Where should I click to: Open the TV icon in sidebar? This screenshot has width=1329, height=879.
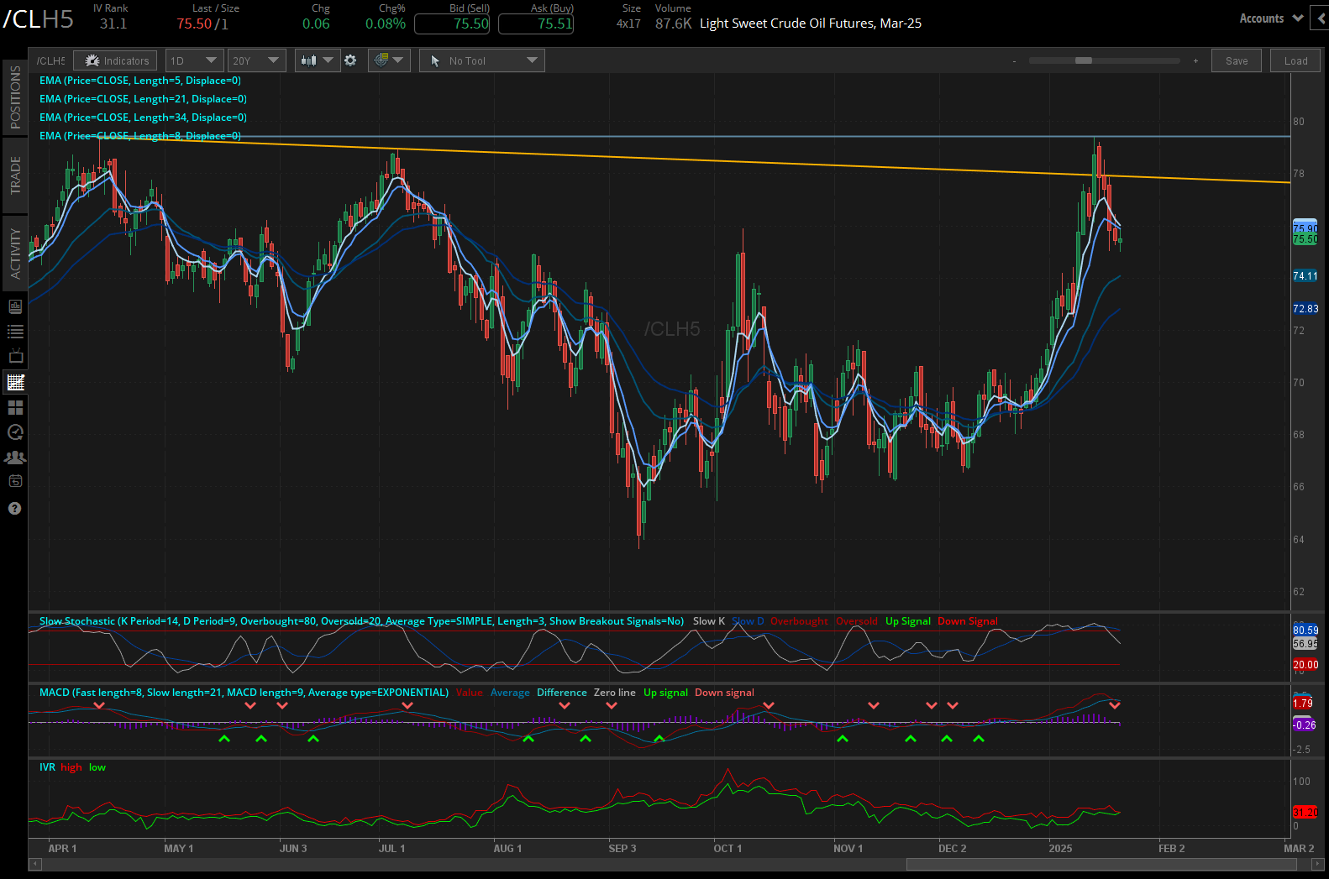(15, 357)
